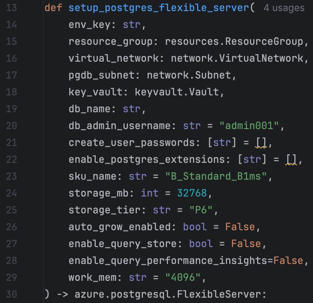Click the enable_query_performance_insights parameter
The height and width of the screenshot is (303, 313).
168,261
